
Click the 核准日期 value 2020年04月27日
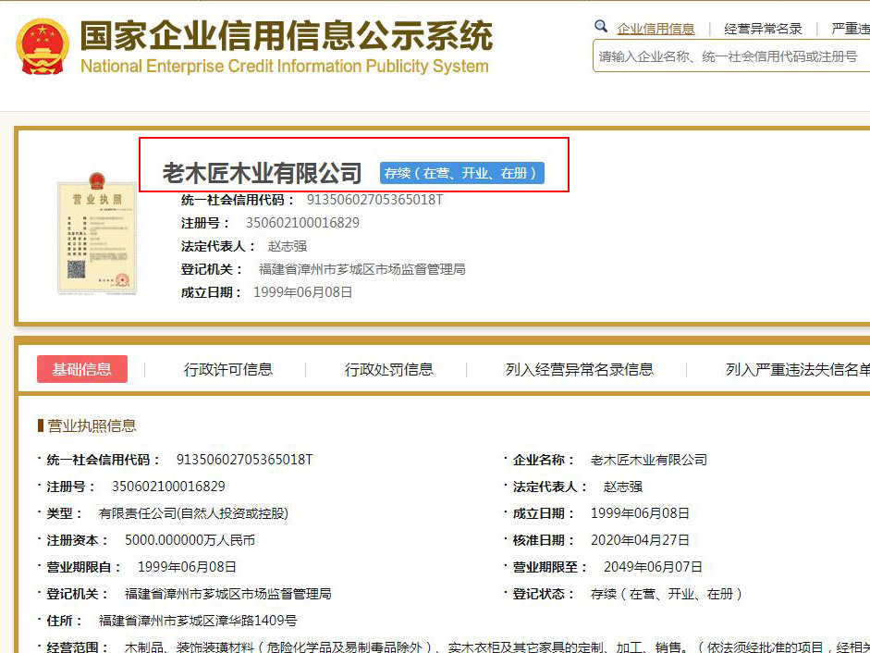point(640,540)
